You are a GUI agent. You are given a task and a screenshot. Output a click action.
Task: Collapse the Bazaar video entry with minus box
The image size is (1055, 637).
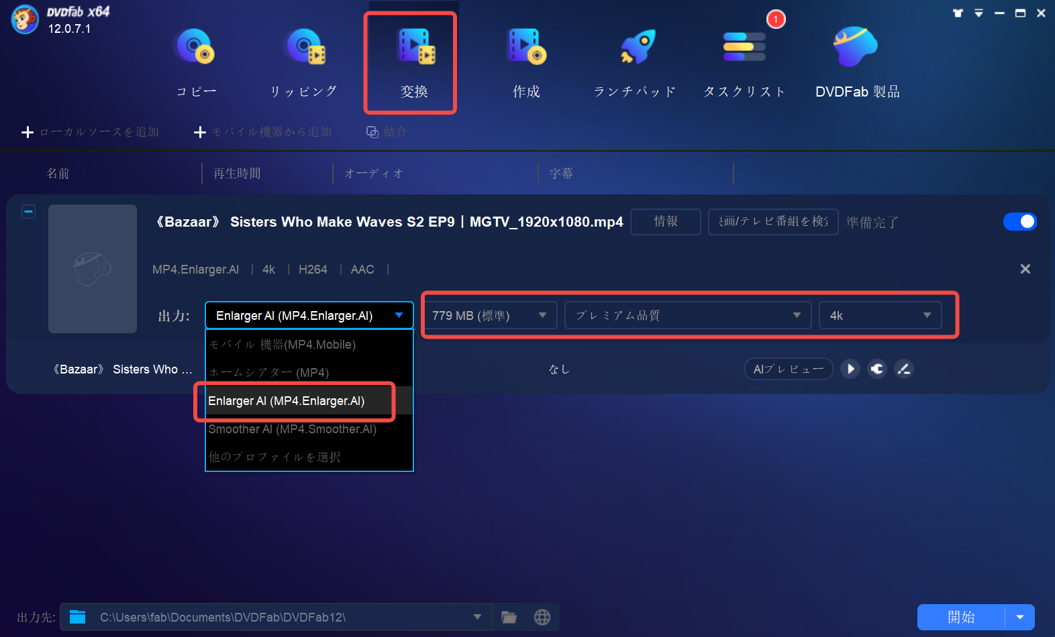point(28,212)
